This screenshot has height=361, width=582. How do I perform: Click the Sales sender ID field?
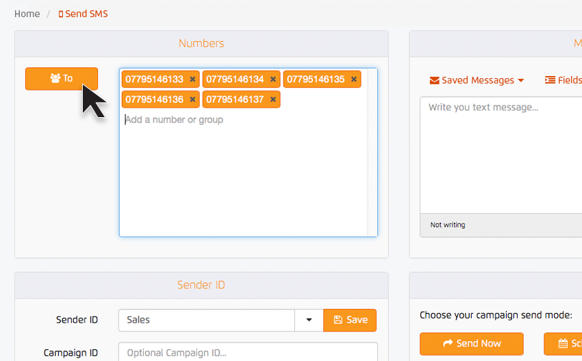pos(207,320)
